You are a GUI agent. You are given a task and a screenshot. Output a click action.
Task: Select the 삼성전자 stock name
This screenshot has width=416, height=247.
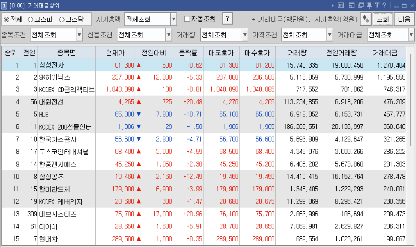51,65
